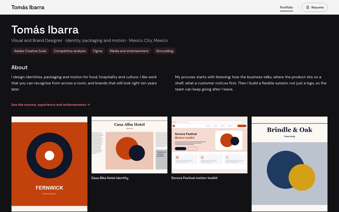Select the Media and entertainment tag

click(x=129, y=51)
